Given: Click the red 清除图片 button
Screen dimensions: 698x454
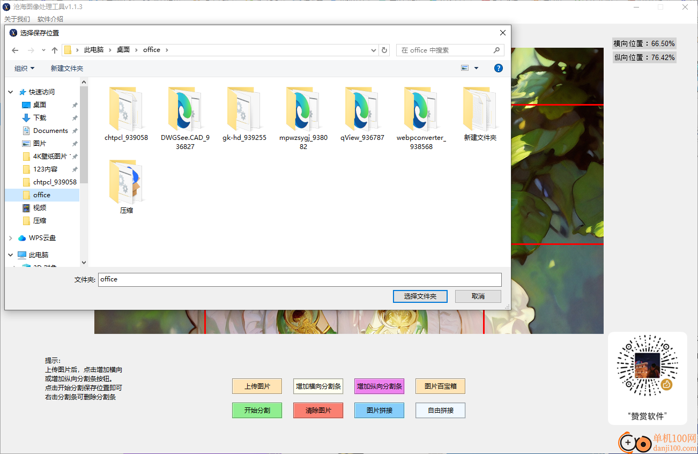Looking at the screenshot, I should click(x=318, y=411).
